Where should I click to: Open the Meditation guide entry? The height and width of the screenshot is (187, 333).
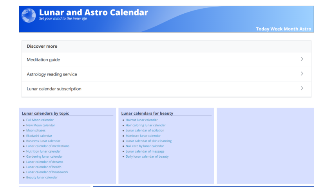point(166,59)
